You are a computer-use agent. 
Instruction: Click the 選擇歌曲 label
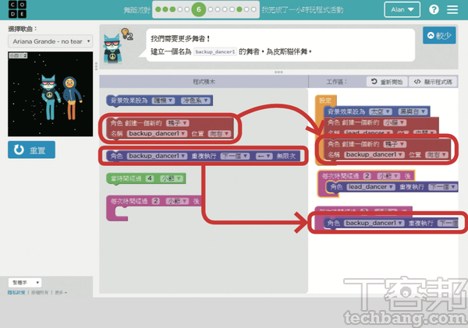click(23, 29)
